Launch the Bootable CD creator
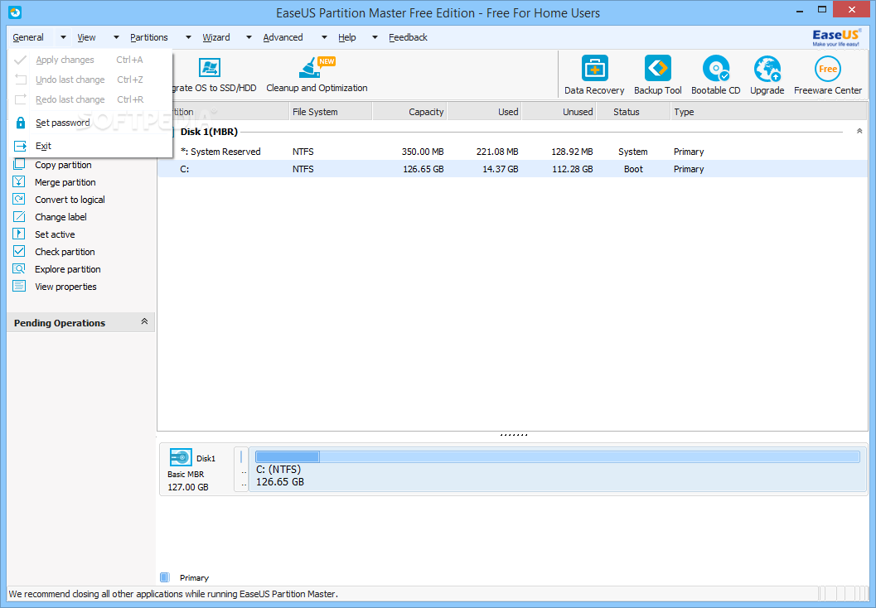876x608 pixels. click(x=716, y=69)
